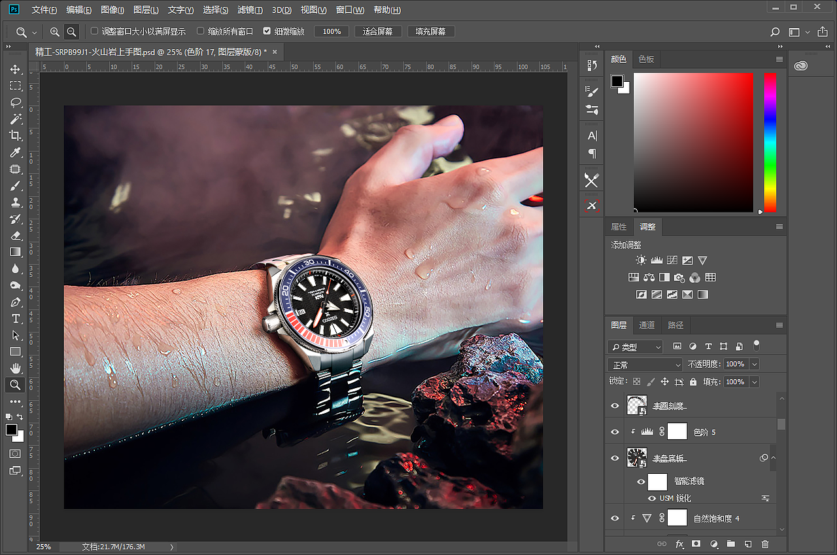The width and height of the screenshot is (837, 555).
Task: Click the 适合屏幕 button
Action: coord(378,31)
